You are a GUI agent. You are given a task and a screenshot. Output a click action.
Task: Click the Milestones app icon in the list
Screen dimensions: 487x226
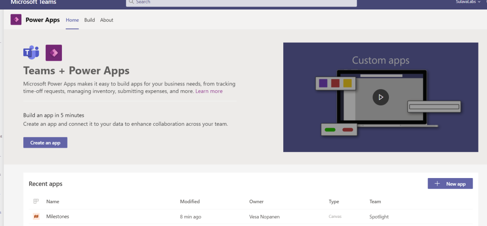(x=36, y=217)
